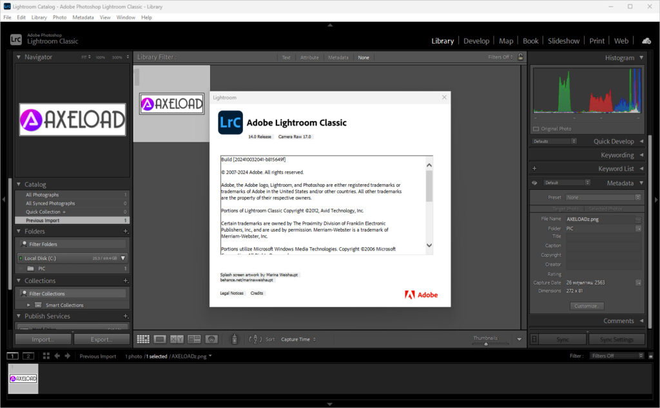The width and height of the screenshot is (660, 408).
Task: Open second window display button 2
Action: tap(28, 356)
